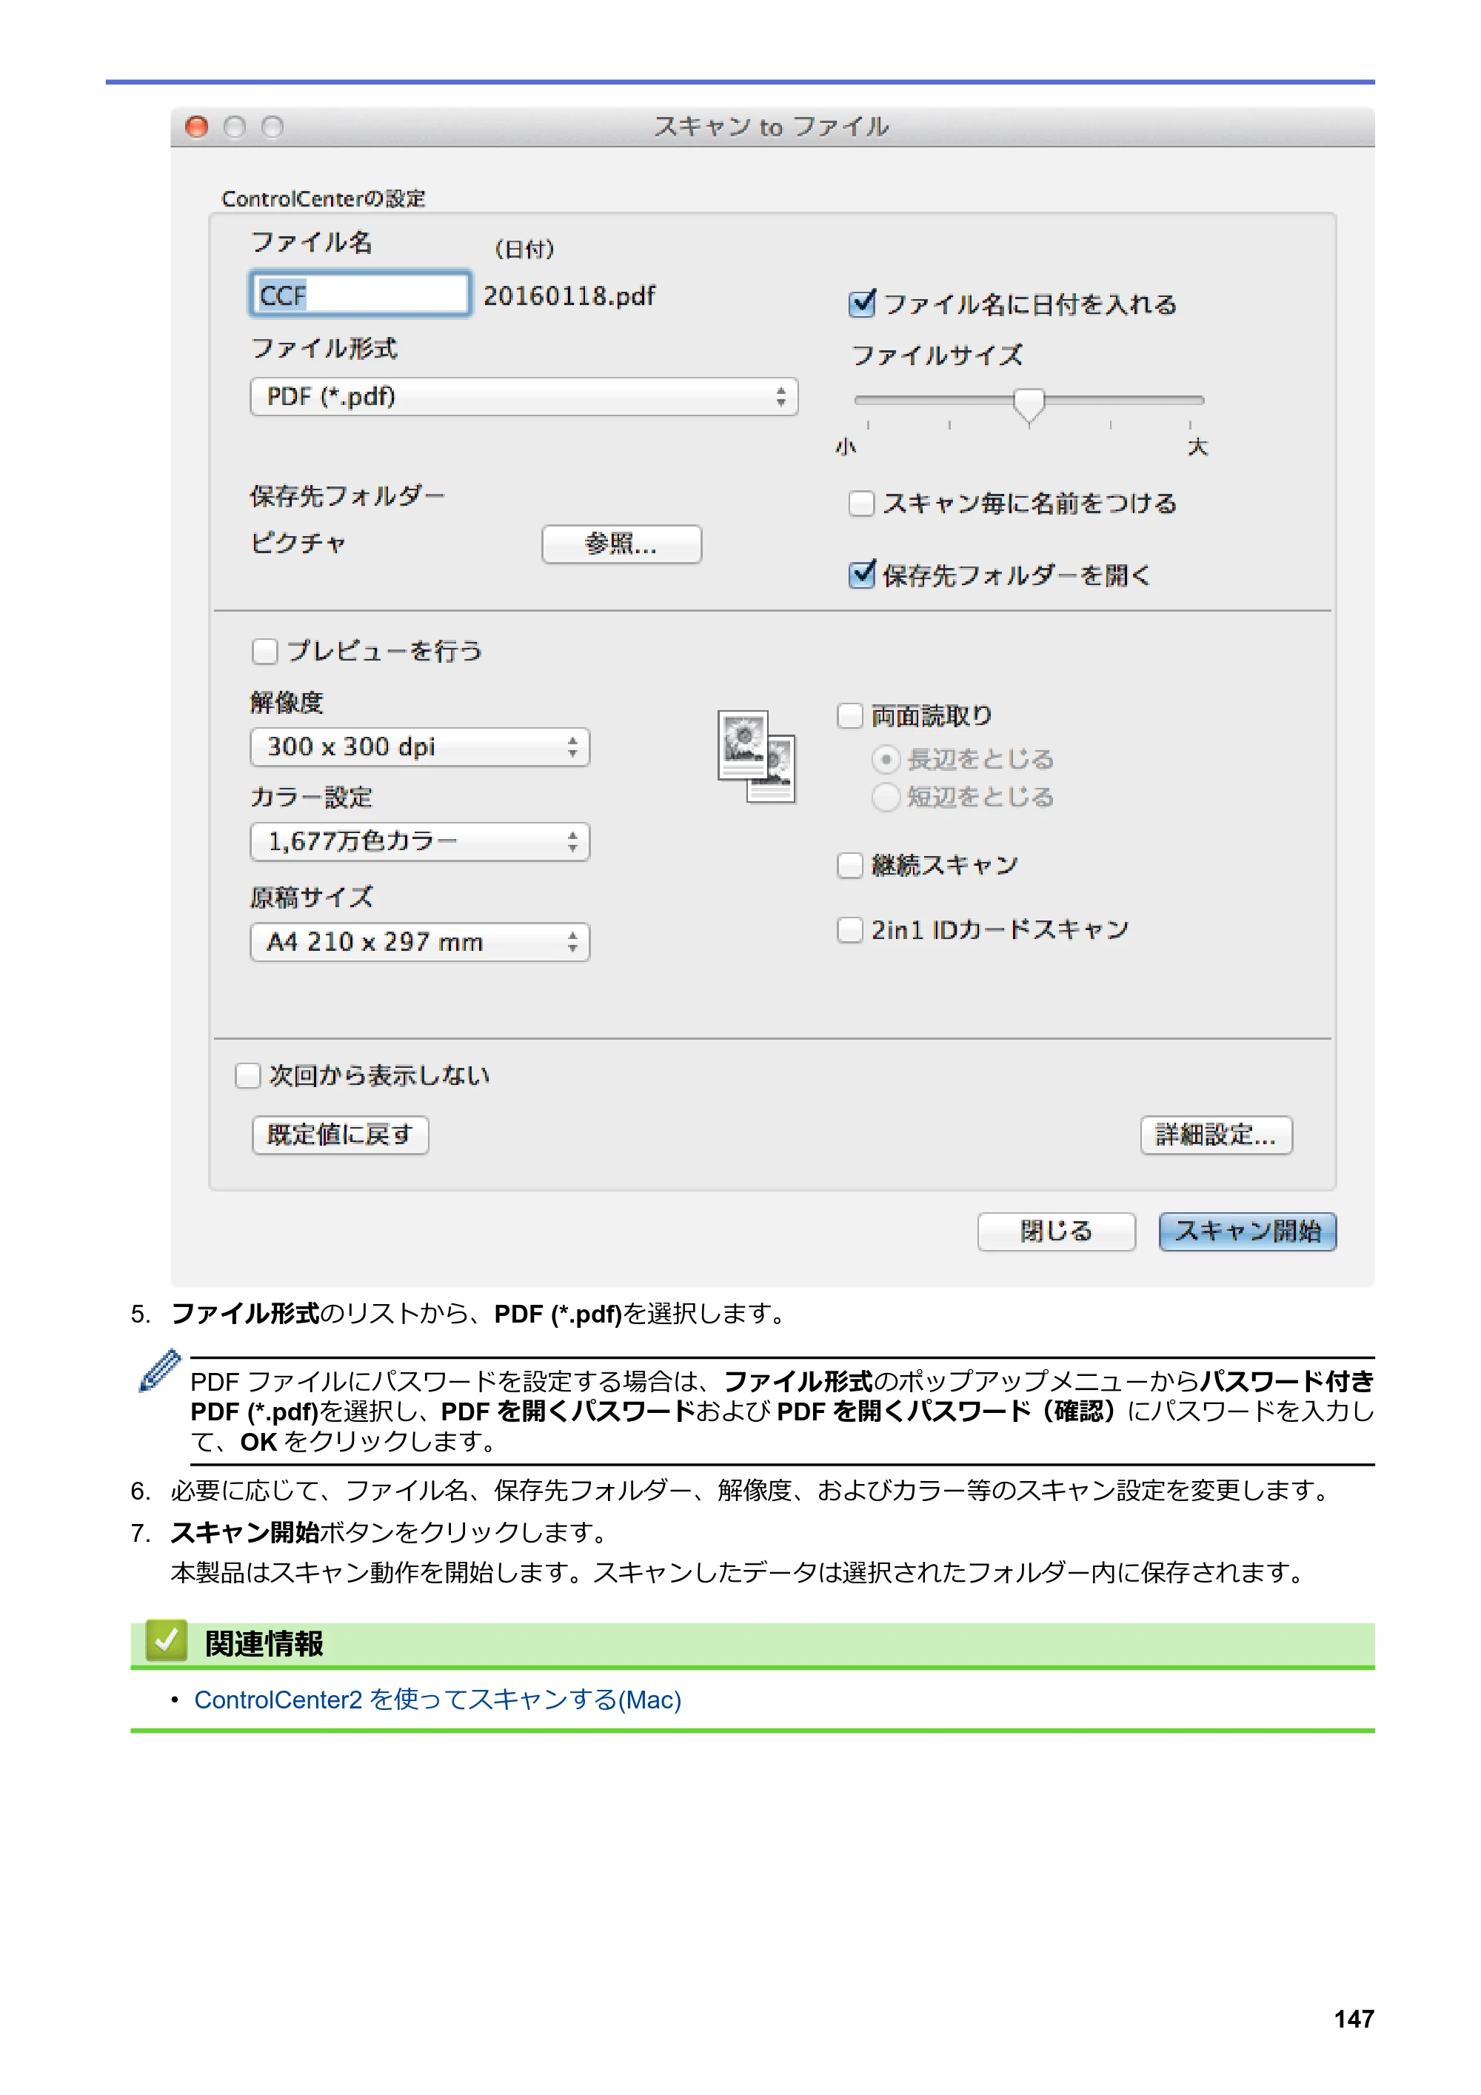The width and height of the screenshot is (1481, 2095).
Task: Open the 解像度 300 x 300 dpi dropdown
Action: point(421,747)
